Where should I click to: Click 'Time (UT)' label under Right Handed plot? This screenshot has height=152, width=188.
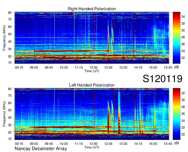coord(92,71)
